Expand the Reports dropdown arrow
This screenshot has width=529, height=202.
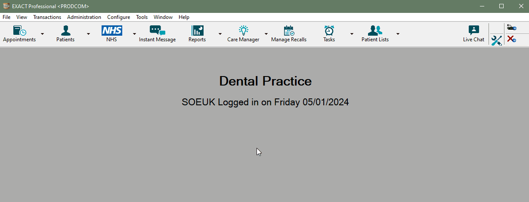point(220,34)
